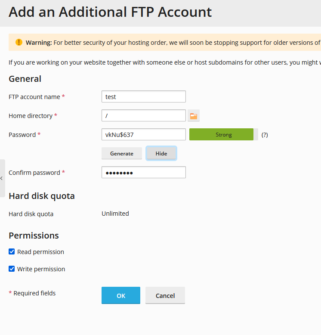This screenshot has width=321, height=335.
Task: Click the "Add an Additional FTP Account" heading
Action: coord(110,12)
